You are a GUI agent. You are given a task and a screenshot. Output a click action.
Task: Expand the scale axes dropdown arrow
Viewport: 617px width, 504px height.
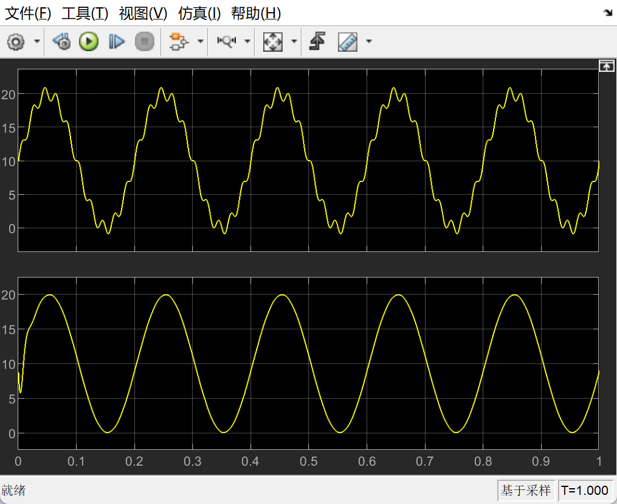[294, 41]
